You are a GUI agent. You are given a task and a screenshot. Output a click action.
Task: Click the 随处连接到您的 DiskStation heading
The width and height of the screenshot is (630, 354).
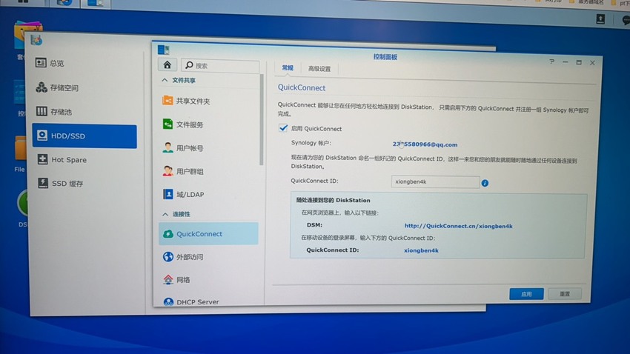click(x=333, y=200)
